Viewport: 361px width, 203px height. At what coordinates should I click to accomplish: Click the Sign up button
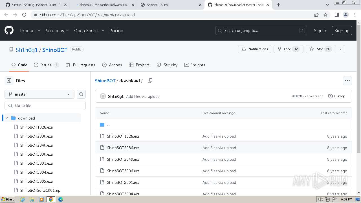tap(342, 30)
